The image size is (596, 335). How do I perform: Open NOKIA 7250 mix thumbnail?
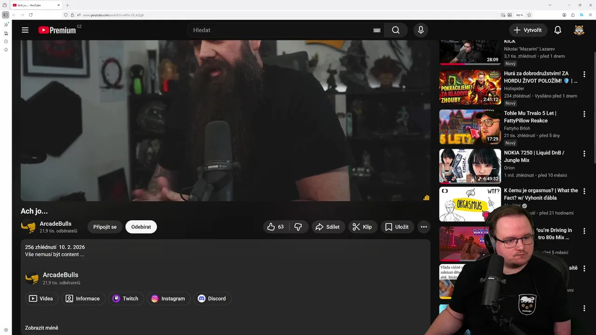[470, 166]
